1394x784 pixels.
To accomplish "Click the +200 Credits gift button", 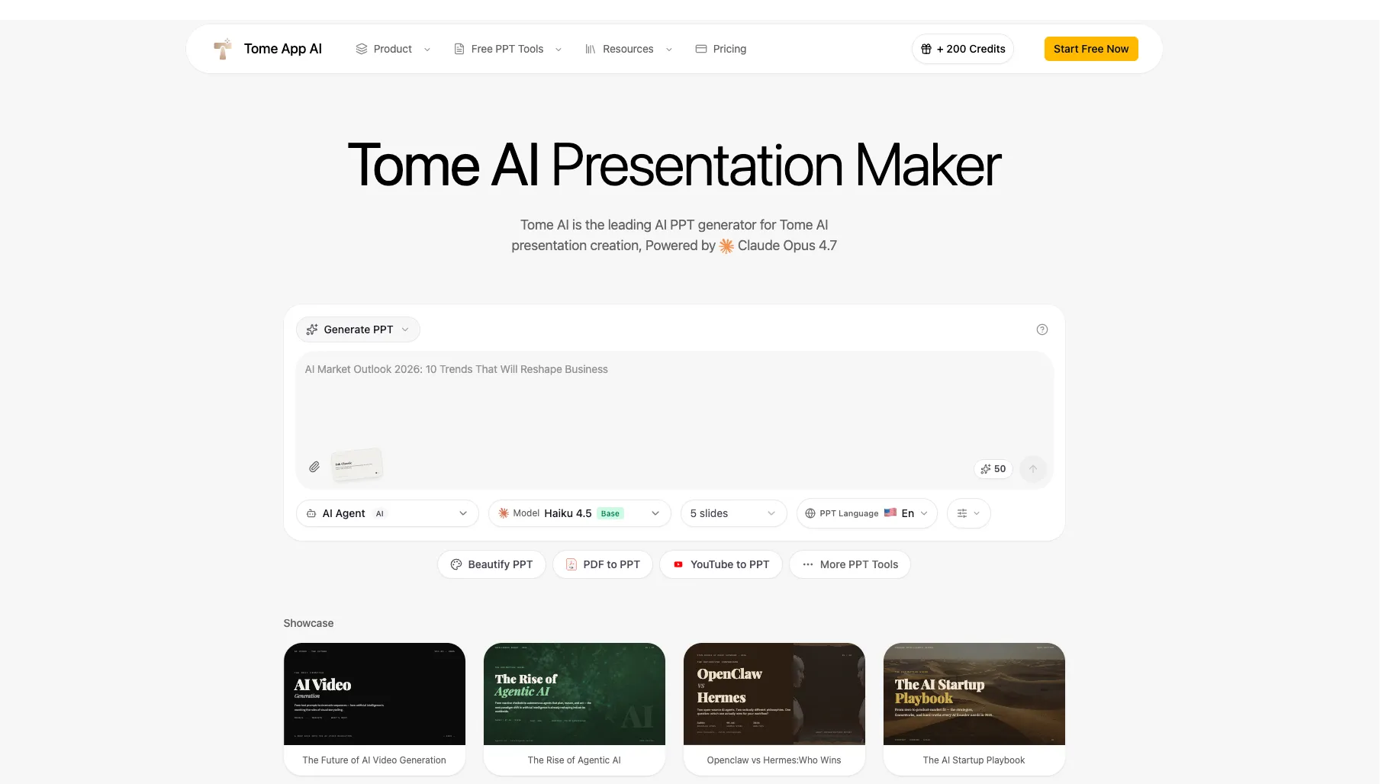I will tap(963, 49).
